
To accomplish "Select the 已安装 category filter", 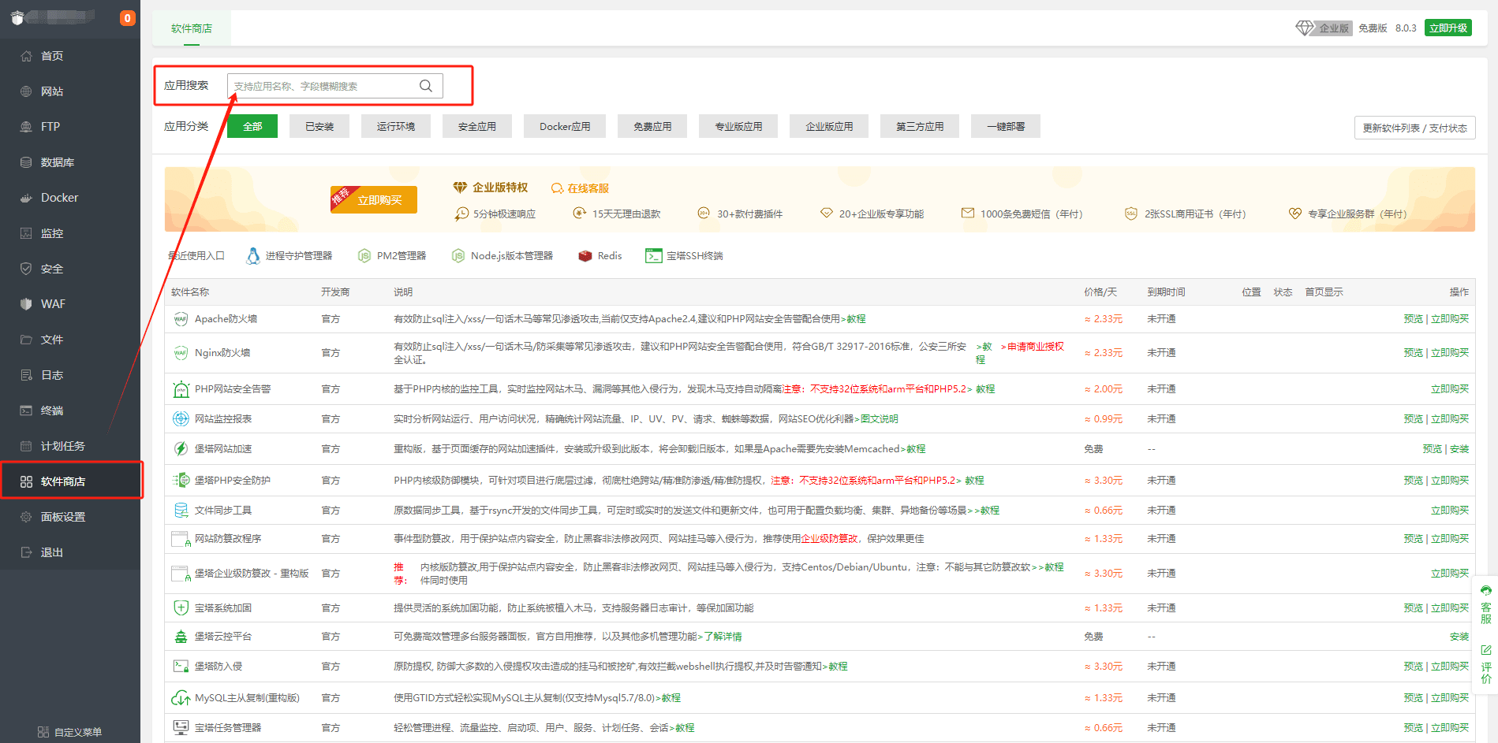I will [319, 126].
